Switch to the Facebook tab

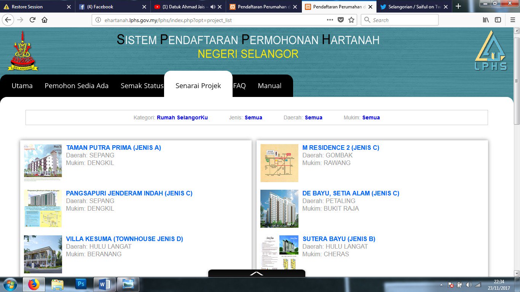coord(113,7)
